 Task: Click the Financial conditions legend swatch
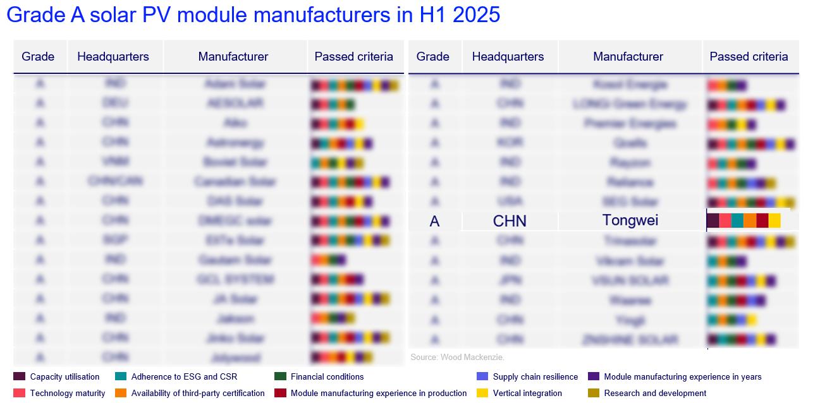pos(280,377)
